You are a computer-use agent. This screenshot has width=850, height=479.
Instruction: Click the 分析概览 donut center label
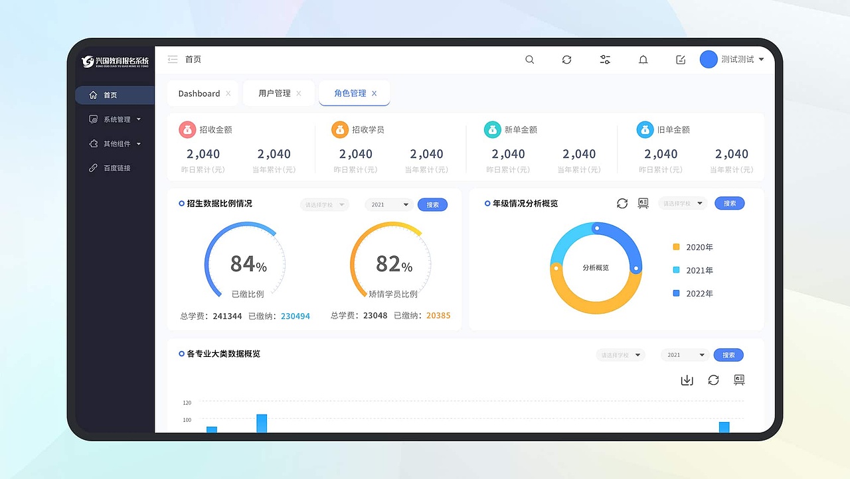(596, 268)
